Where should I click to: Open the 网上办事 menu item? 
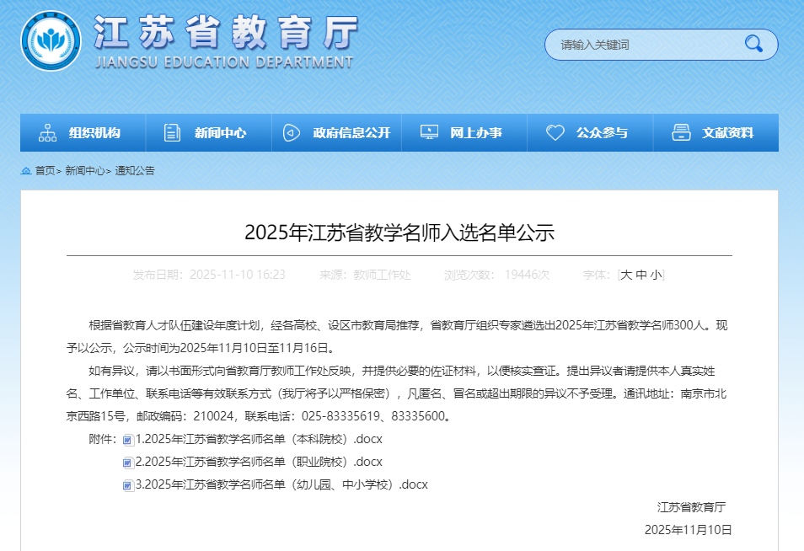coord(475,133)
